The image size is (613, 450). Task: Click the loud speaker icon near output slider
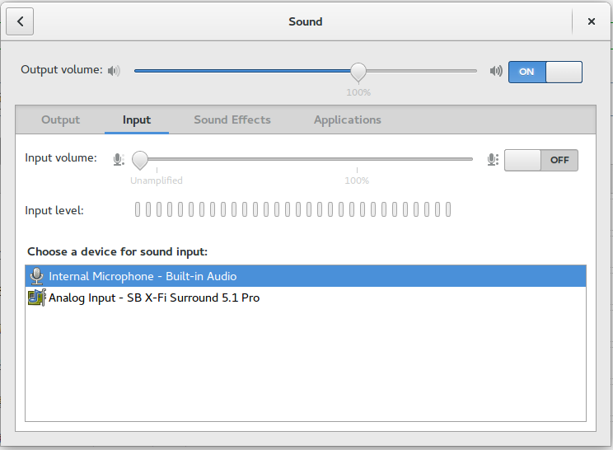[496, 71]
